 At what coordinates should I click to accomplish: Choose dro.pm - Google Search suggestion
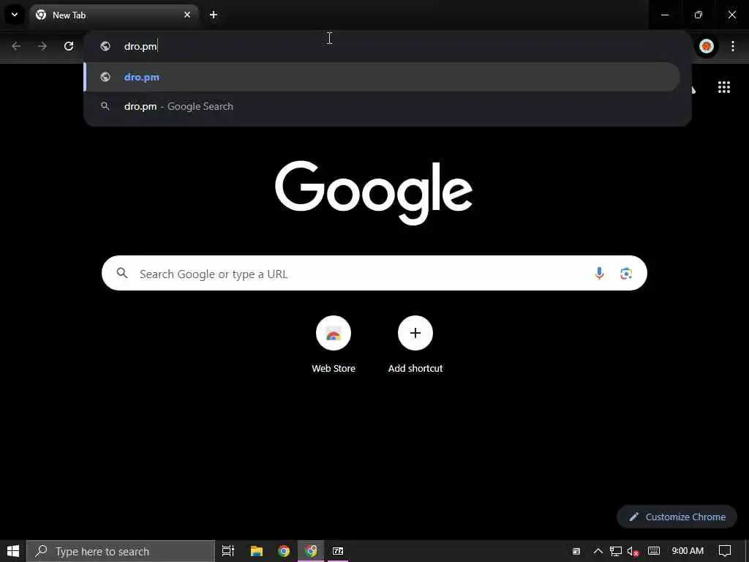[x=382, y=106]
